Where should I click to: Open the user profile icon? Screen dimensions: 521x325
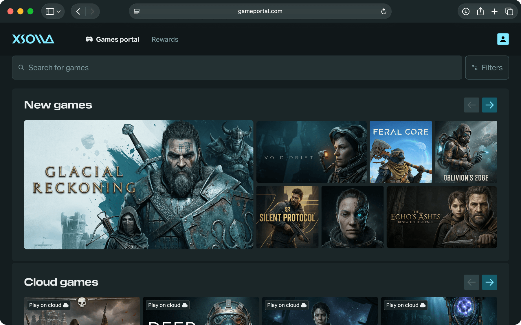coord(503,39)
